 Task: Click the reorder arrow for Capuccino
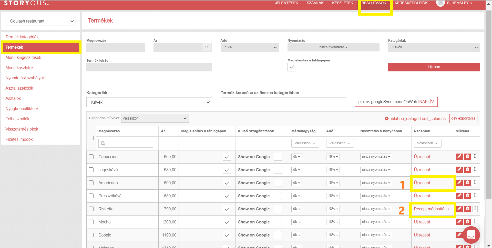475,156
